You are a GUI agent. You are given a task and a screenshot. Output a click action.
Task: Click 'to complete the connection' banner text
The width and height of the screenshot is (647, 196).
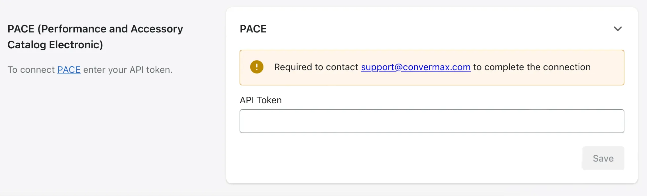coord(532,67)
